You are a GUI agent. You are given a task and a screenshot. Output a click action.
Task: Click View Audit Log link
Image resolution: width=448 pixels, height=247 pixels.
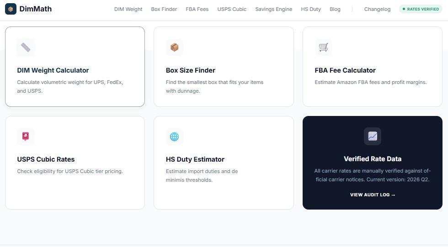click(x=373, y=195)
